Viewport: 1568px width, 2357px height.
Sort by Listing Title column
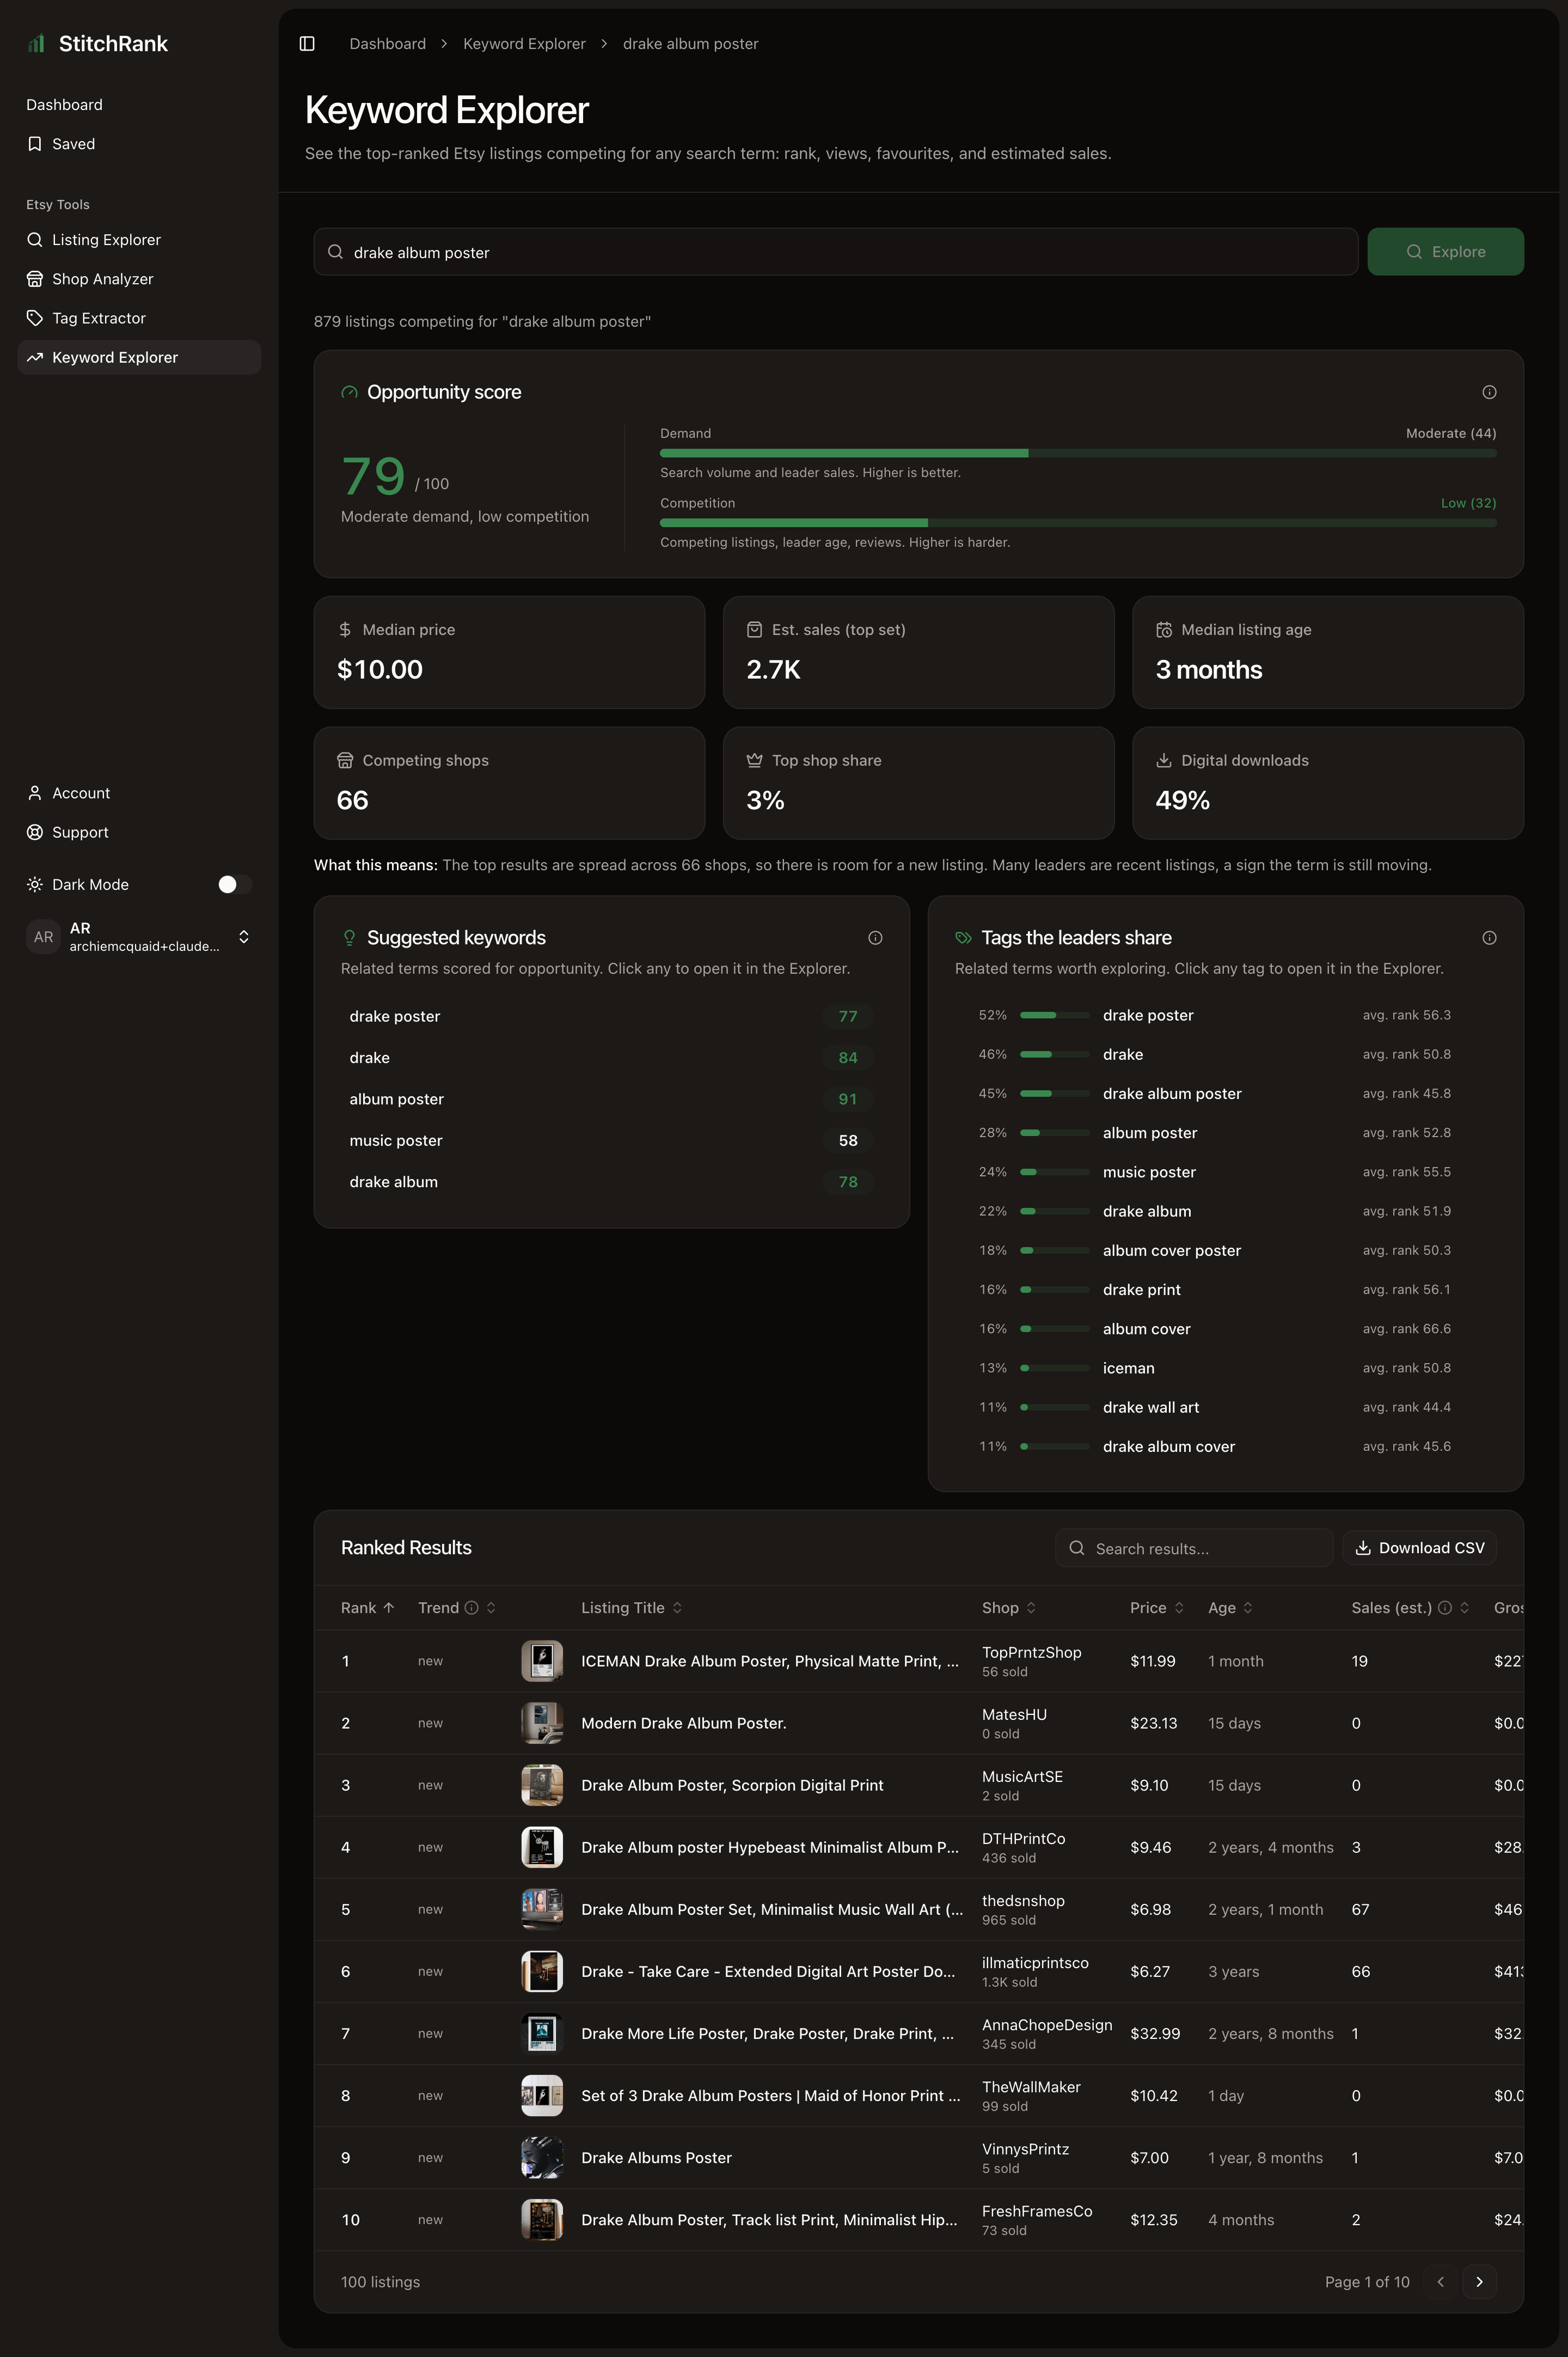pyautogui.click(x=632, y=1608)
